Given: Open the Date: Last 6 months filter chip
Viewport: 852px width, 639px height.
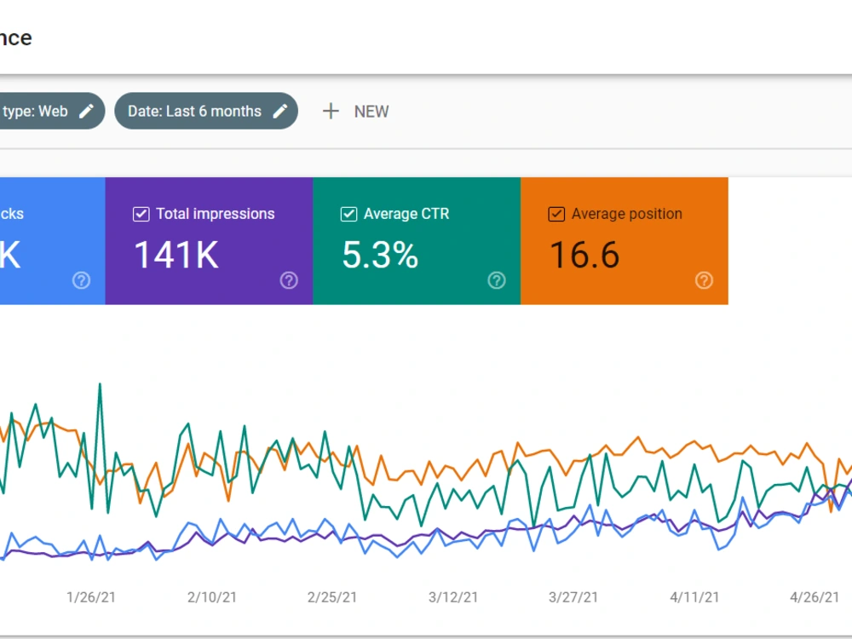Looking at the screenshot, I should [206, 111].
